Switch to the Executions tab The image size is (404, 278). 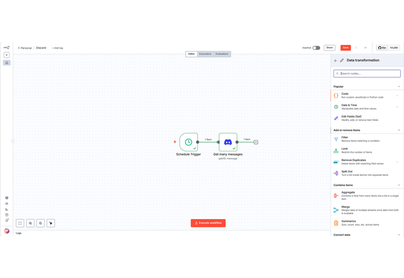coord(205,54)
